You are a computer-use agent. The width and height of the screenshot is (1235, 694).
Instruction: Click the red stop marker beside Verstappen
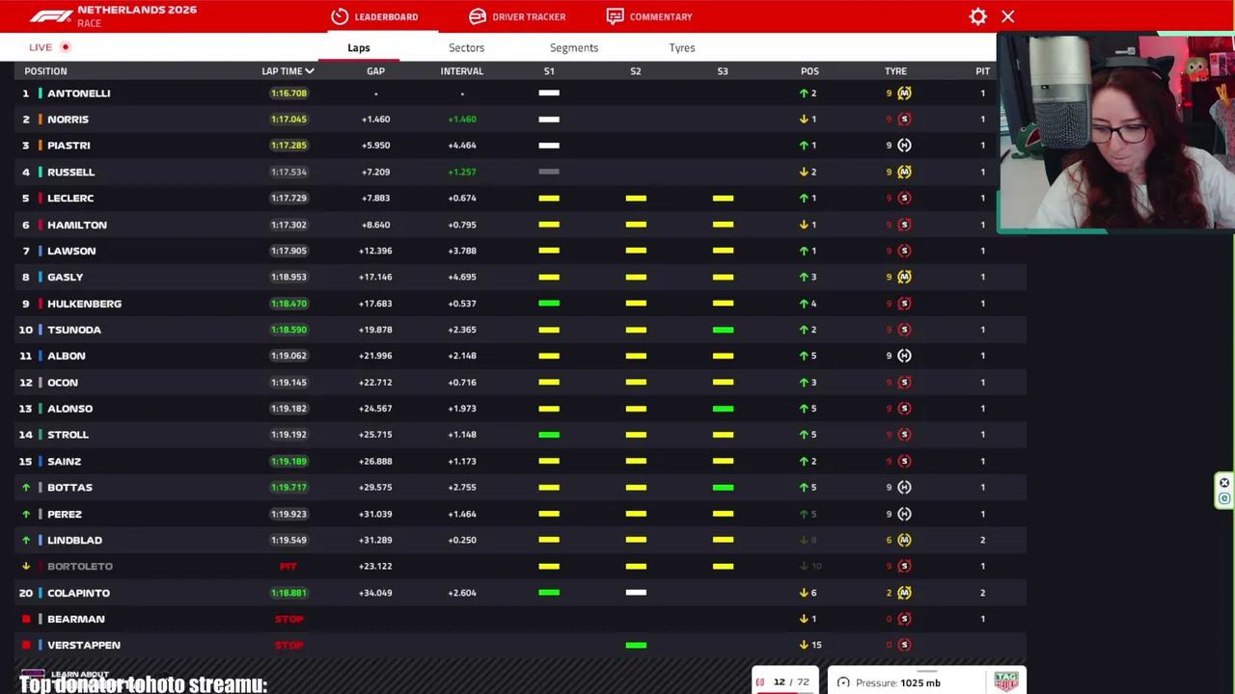tap(26, 645)
